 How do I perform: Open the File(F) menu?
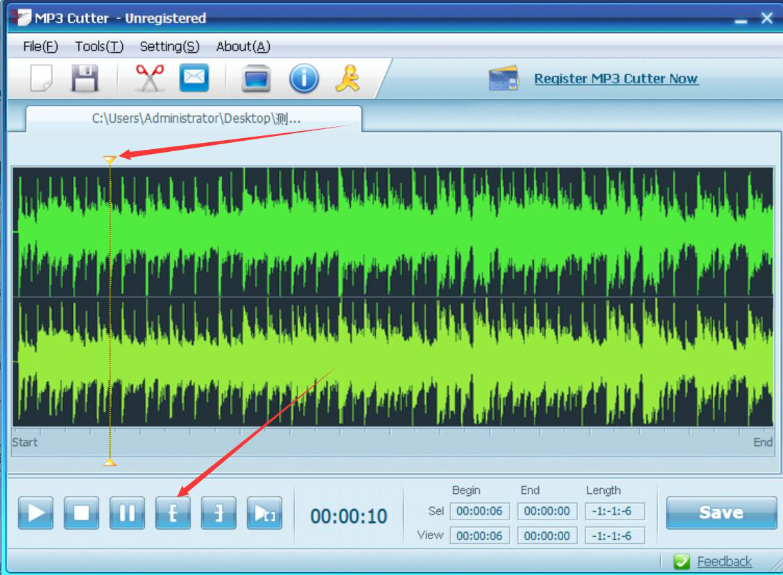40,46
